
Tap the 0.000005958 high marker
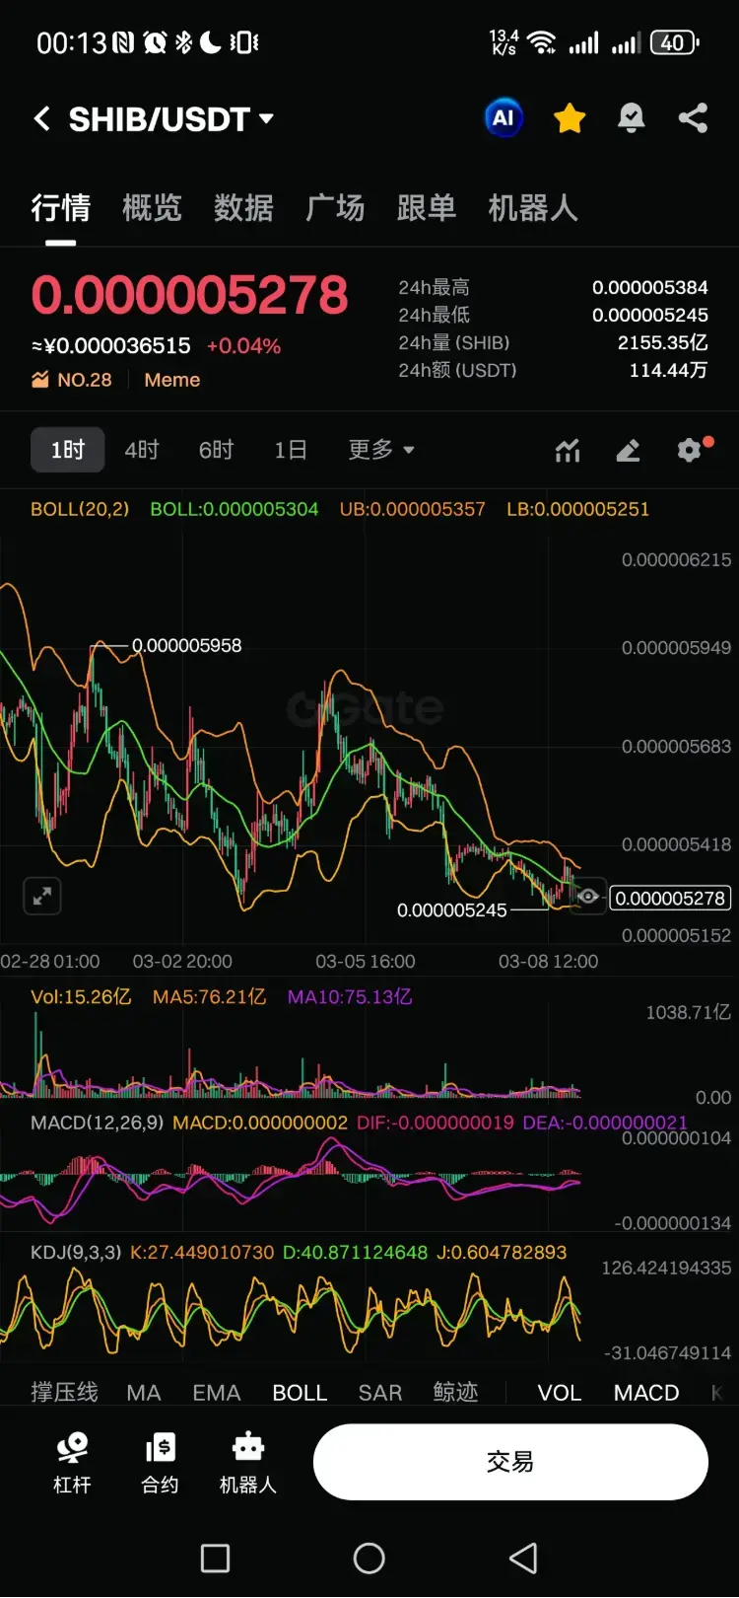187,645
